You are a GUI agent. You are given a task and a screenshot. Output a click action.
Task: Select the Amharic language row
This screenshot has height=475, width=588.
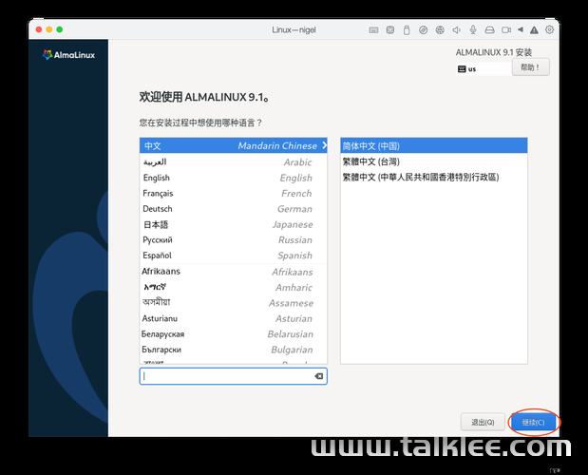(234, 287)
